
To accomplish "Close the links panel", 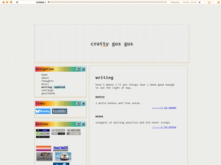I will 83,103.
